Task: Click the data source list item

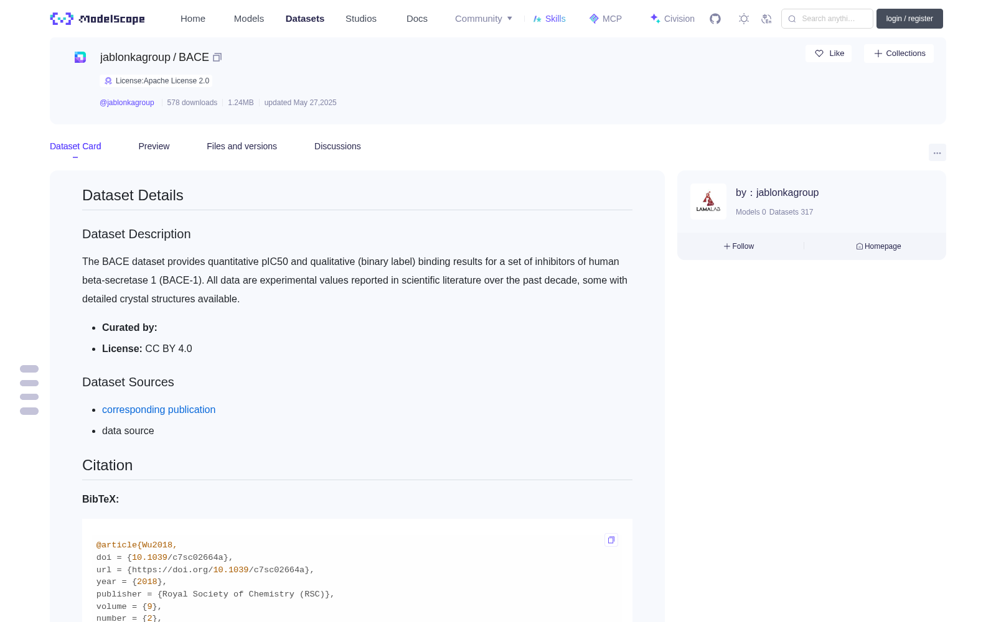Action: pyautogui.click(x=128, y=430)
